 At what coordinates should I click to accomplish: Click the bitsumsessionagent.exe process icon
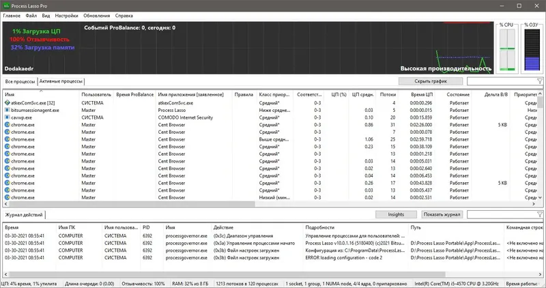coord(7,110)
